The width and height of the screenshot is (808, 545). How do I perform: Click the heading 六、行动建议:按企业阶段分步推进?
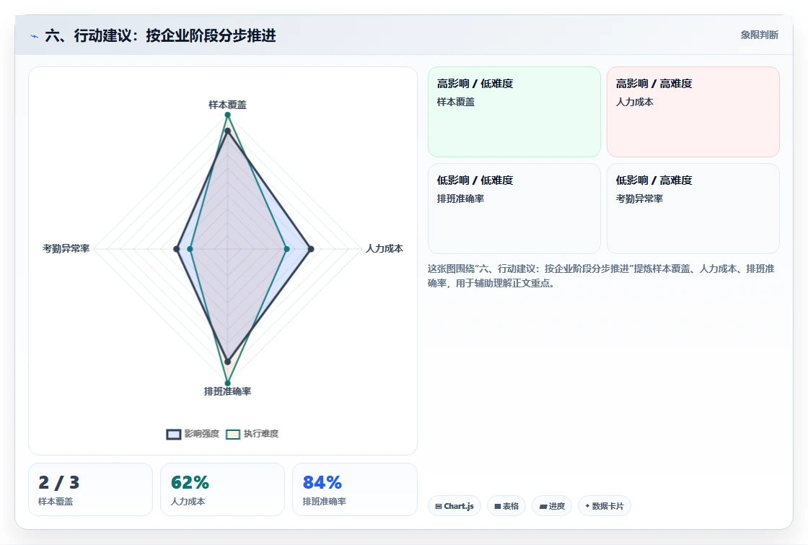(160, 35)
